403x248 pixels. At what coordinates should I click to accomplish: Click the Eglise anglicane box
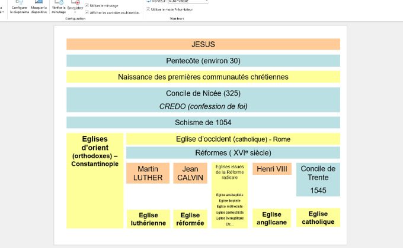tap(272, 218)
